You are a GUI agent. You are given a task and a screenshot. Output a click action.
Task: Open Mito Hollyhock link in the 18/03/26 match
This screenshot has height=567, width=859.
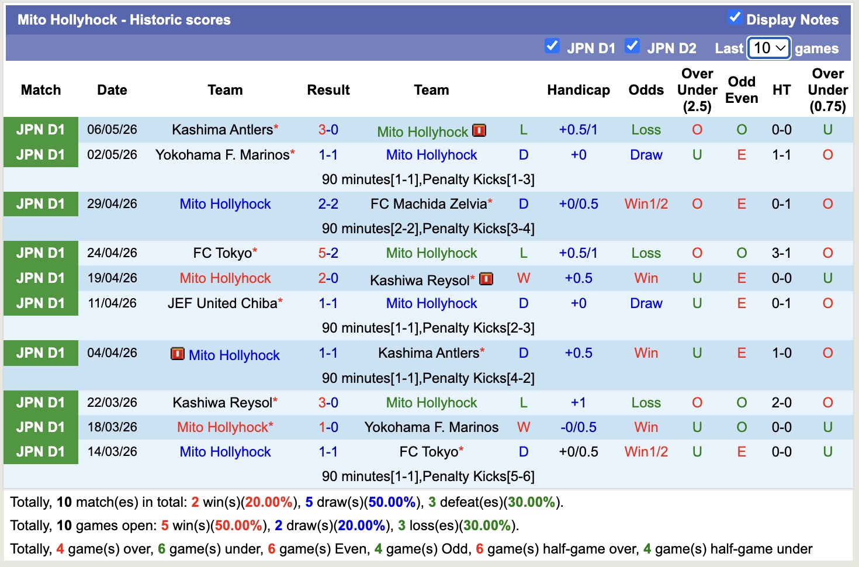pyautogui.click(x=223, y=427)
